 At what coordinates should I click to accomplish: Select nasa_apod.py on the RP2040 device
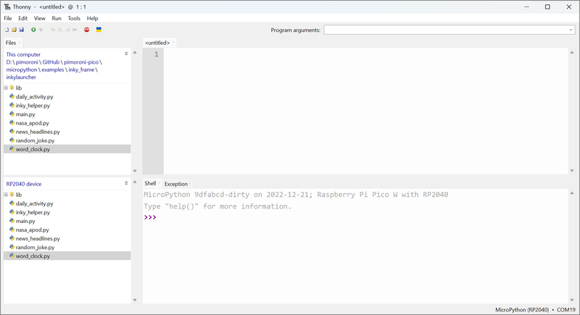pyautogui.click(x=32, y=230)
